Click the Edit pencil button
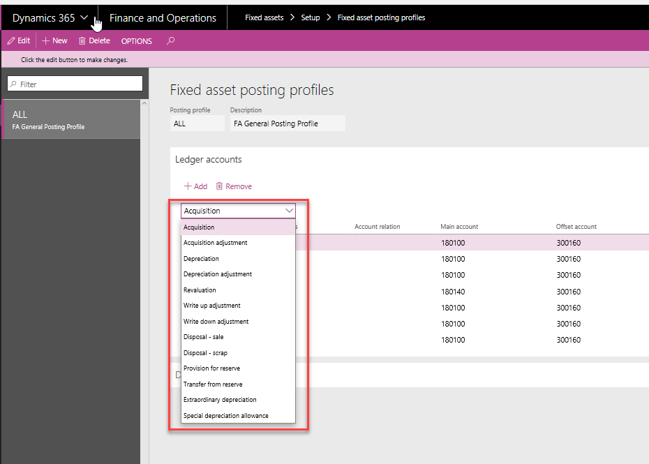This screenshot has width=649, height=464. tap(19, 40)
